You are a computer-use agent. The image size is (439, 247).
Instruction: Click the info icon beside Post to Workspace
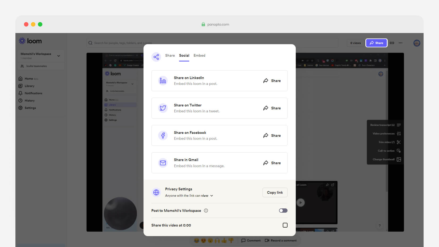[206, 211]
